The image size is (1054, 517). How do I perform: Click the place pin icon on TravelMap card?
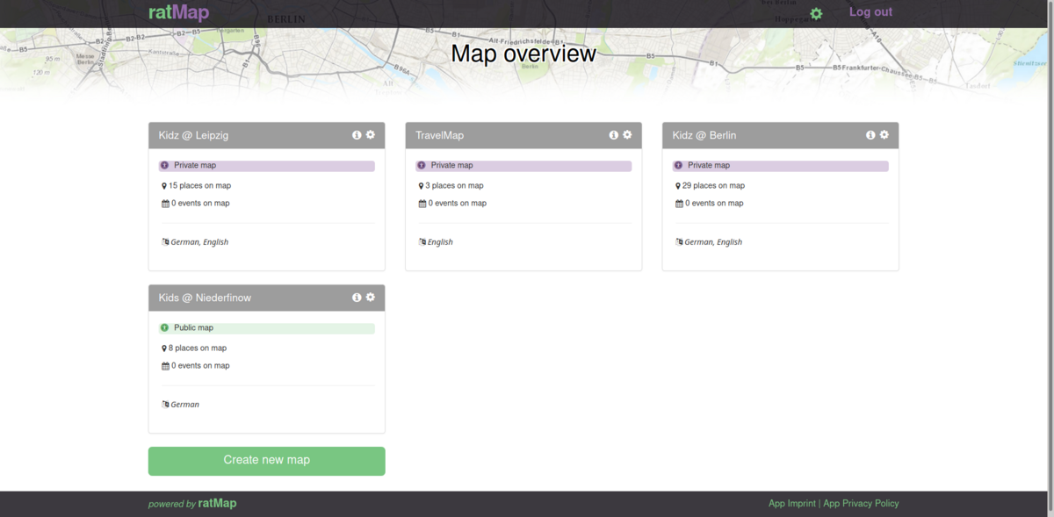[421, 185]
